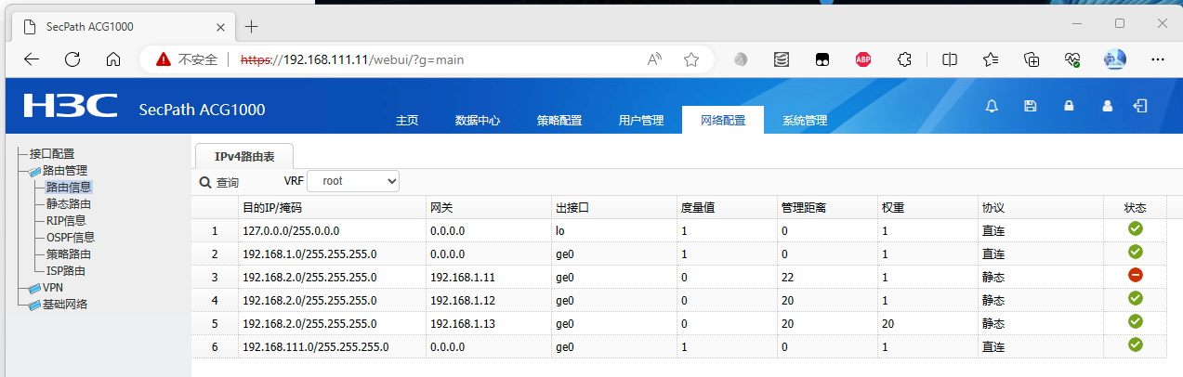The height and width of the screenshot is (377, 1183).
Task: Click the stacked database extension icon
Action: 782,59
